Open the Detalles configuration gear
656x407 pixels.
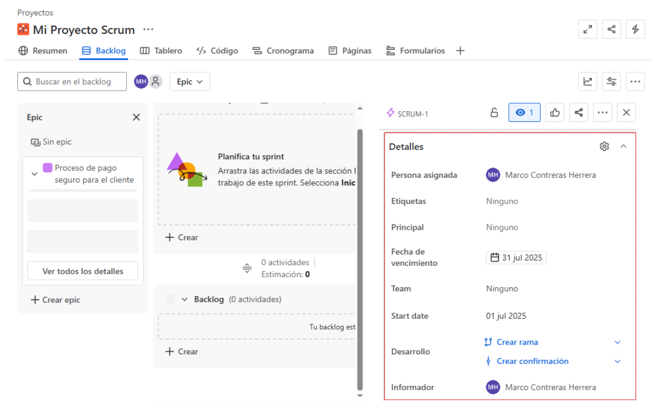[604, 147]
